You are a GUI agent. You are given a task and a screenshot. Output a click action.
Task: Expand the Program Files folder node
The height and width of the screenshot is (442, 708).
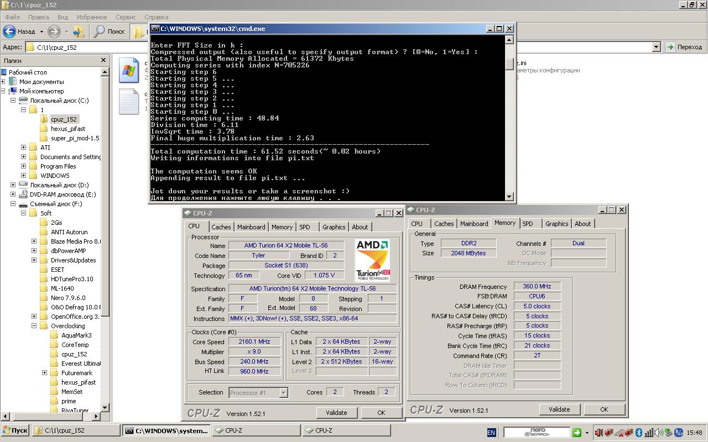[x=23, y=166]
